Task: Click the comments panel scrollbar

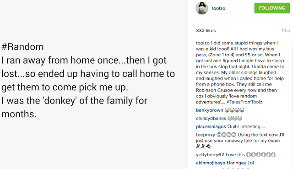Action: [292, 75]
